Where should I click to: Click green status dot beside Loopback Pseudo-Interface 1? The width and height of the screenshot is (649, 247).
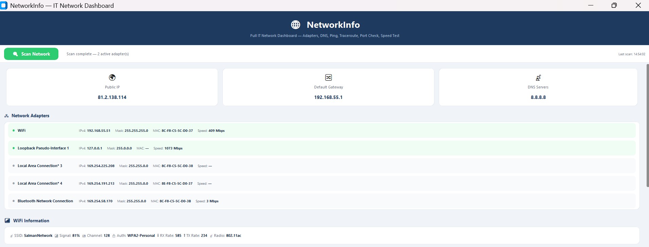[x=14, y=148]
